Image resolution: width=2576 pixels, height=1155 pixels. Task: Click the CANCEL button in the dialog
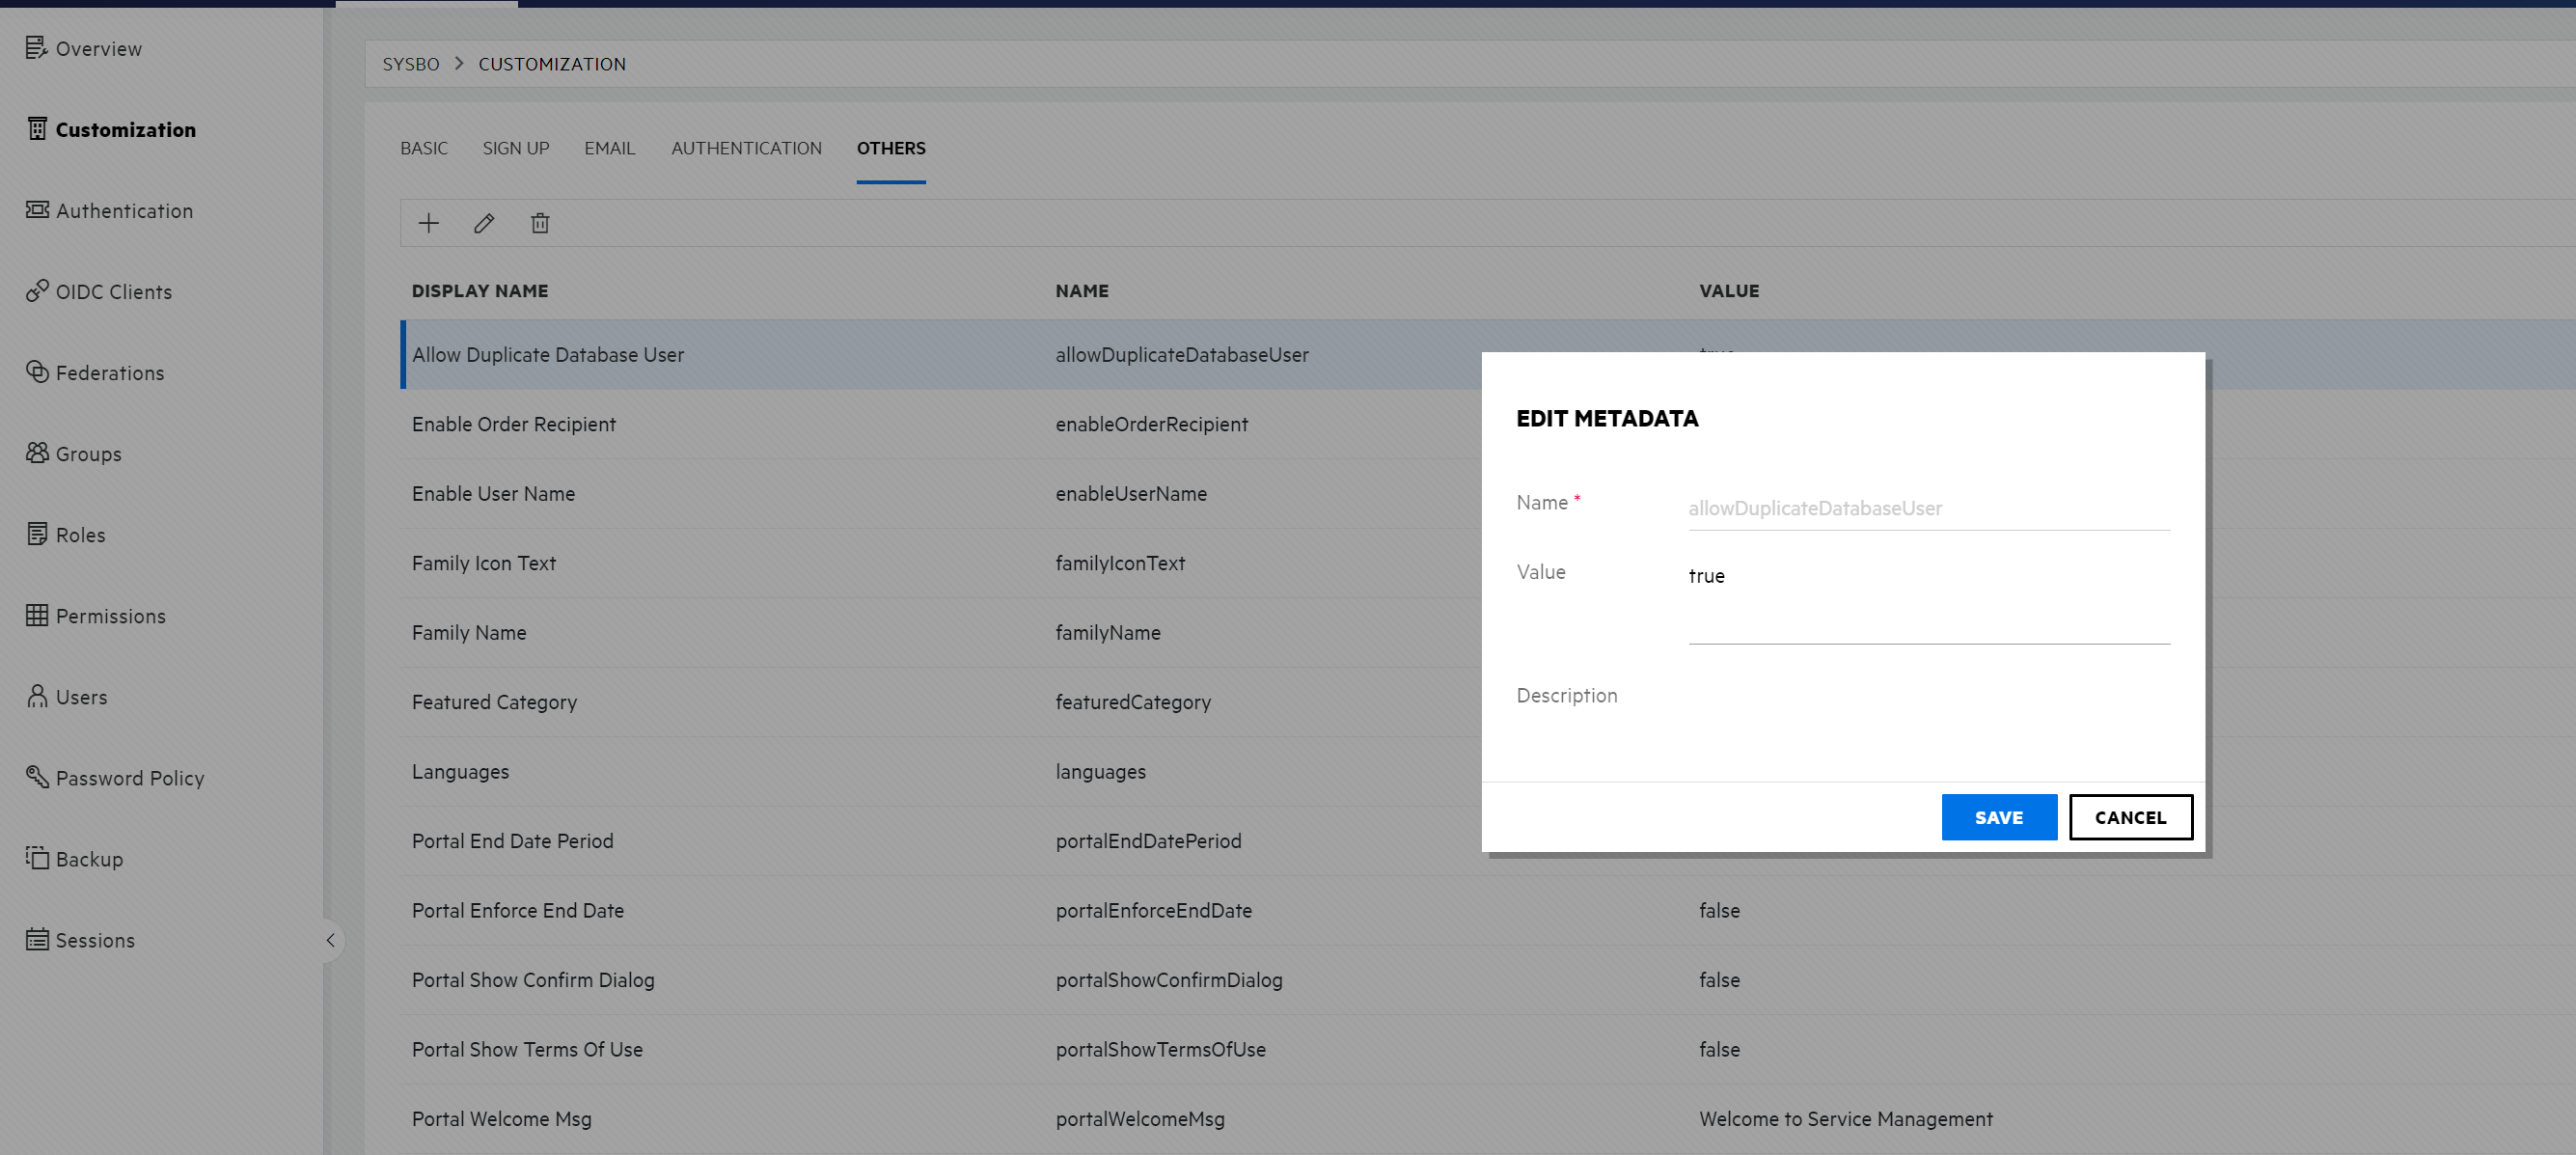(2131, 817)
